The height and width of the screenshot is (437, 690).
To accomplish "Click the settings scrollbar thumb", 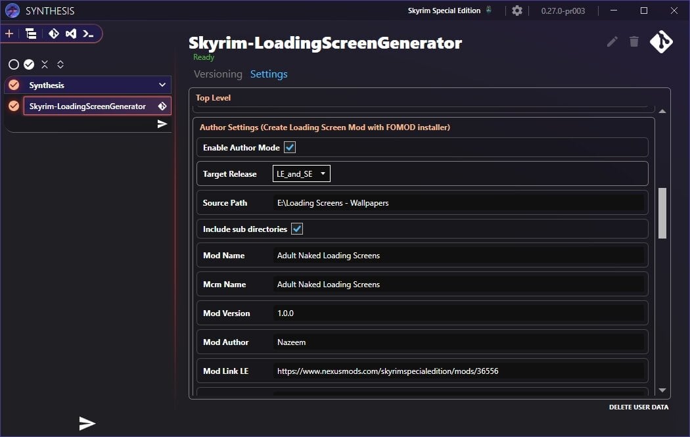I will [662, 213].
